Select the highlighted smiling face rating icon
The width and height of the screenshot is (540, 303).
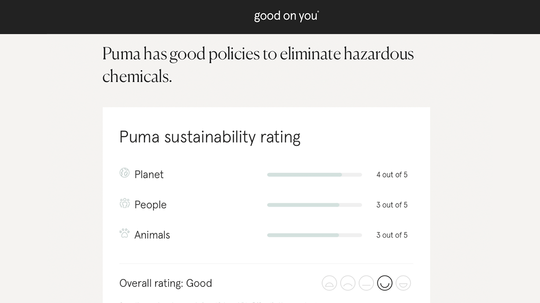(x=385, y=283)
